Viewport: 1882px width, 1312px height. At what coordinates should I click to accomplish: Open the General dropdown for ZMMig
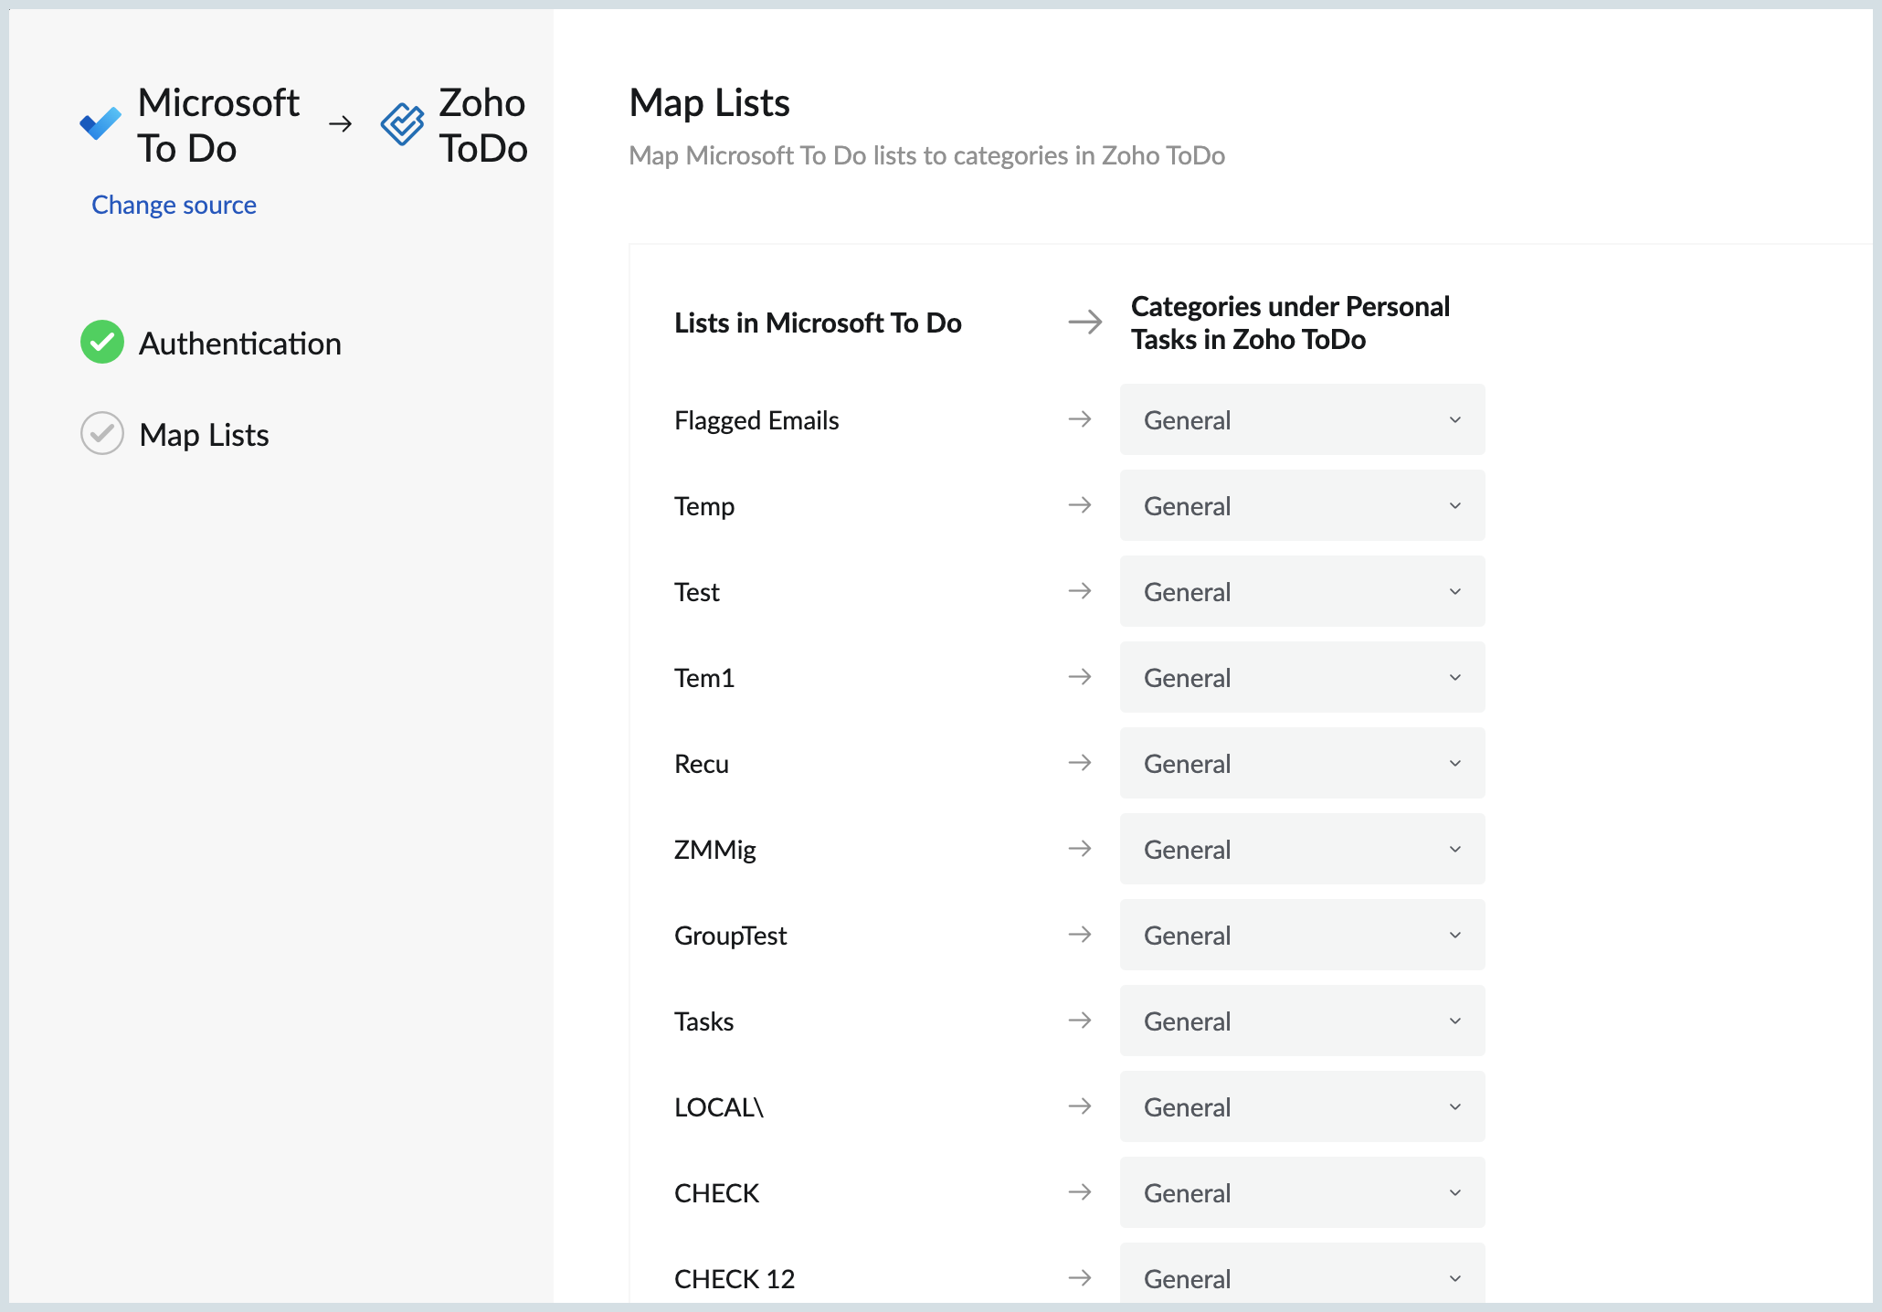click(1301, 849)
